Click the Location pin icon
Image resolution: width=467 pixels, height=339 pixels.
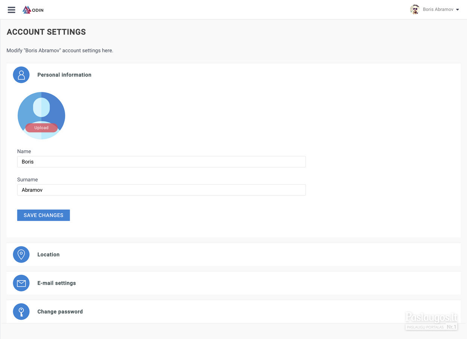[x=21, y=254]
